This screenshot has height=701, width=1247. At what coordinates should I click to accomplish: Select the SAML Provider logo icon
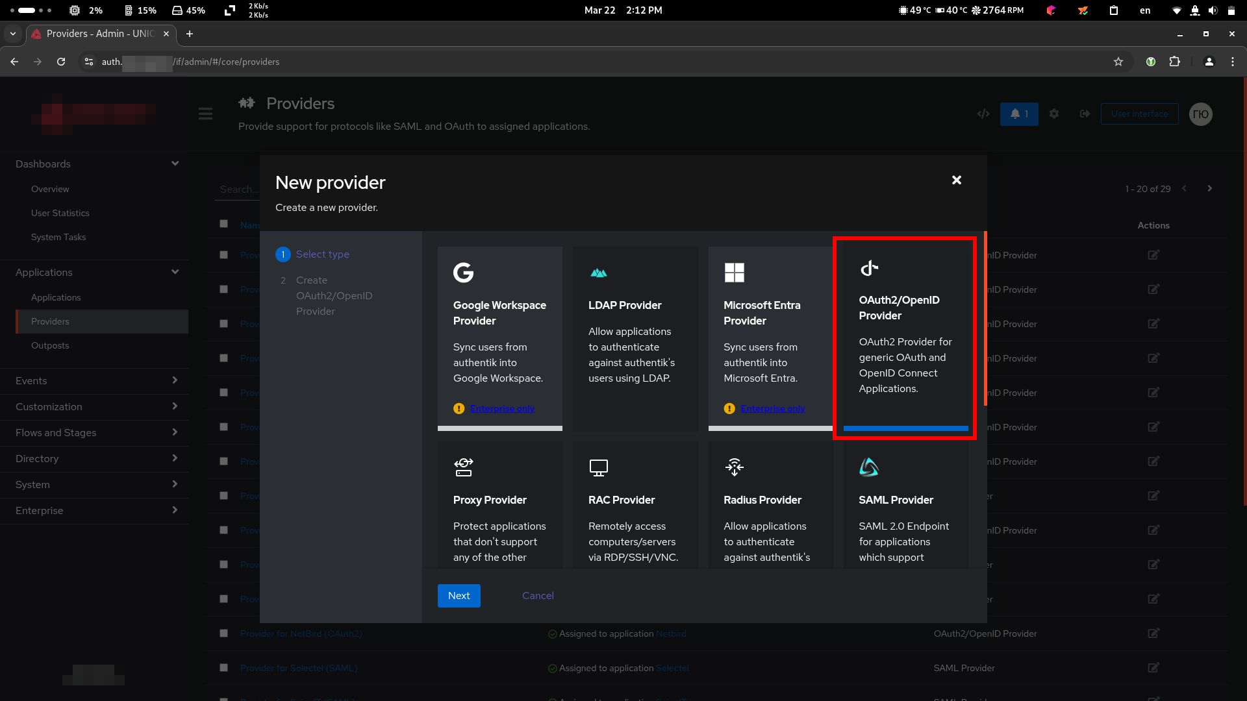point(869,467)
